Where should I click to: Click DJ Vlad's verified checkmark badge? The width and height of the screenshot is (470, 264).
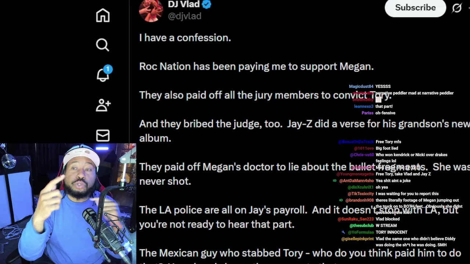(x=207, y=4)
